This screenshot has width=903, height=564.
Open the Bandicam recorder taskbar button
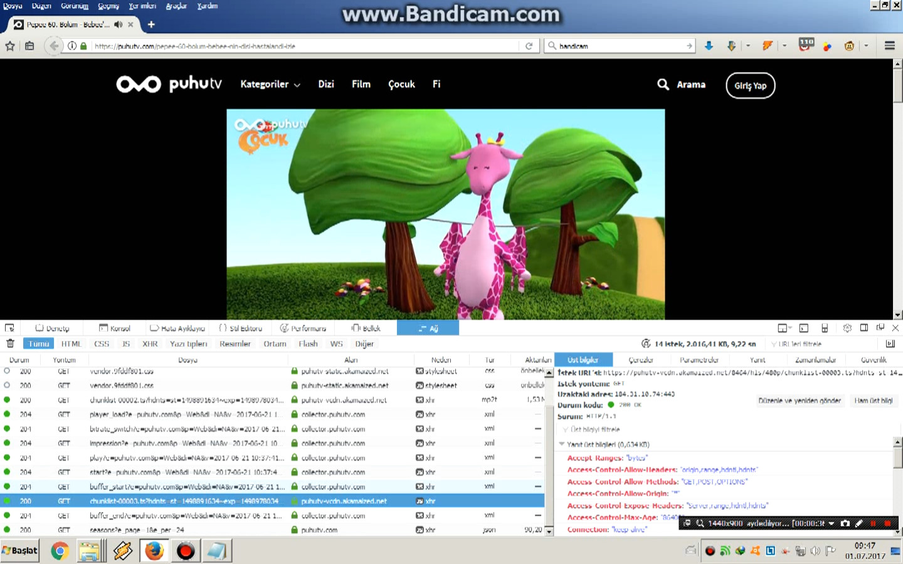point(186,551)
